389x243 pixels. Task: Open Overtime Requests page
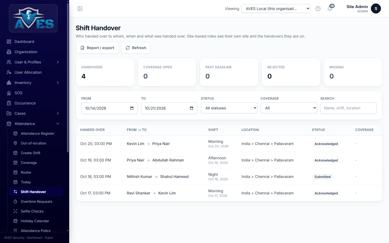(x=36, y=201)
